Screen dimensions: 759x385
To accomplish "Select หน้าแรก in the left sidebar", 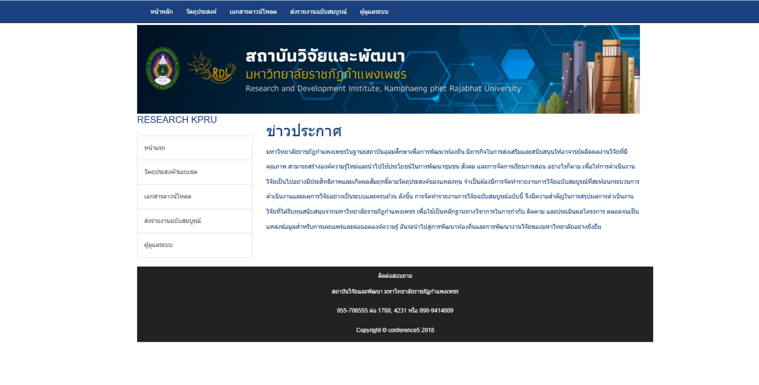I will (155, 148).
